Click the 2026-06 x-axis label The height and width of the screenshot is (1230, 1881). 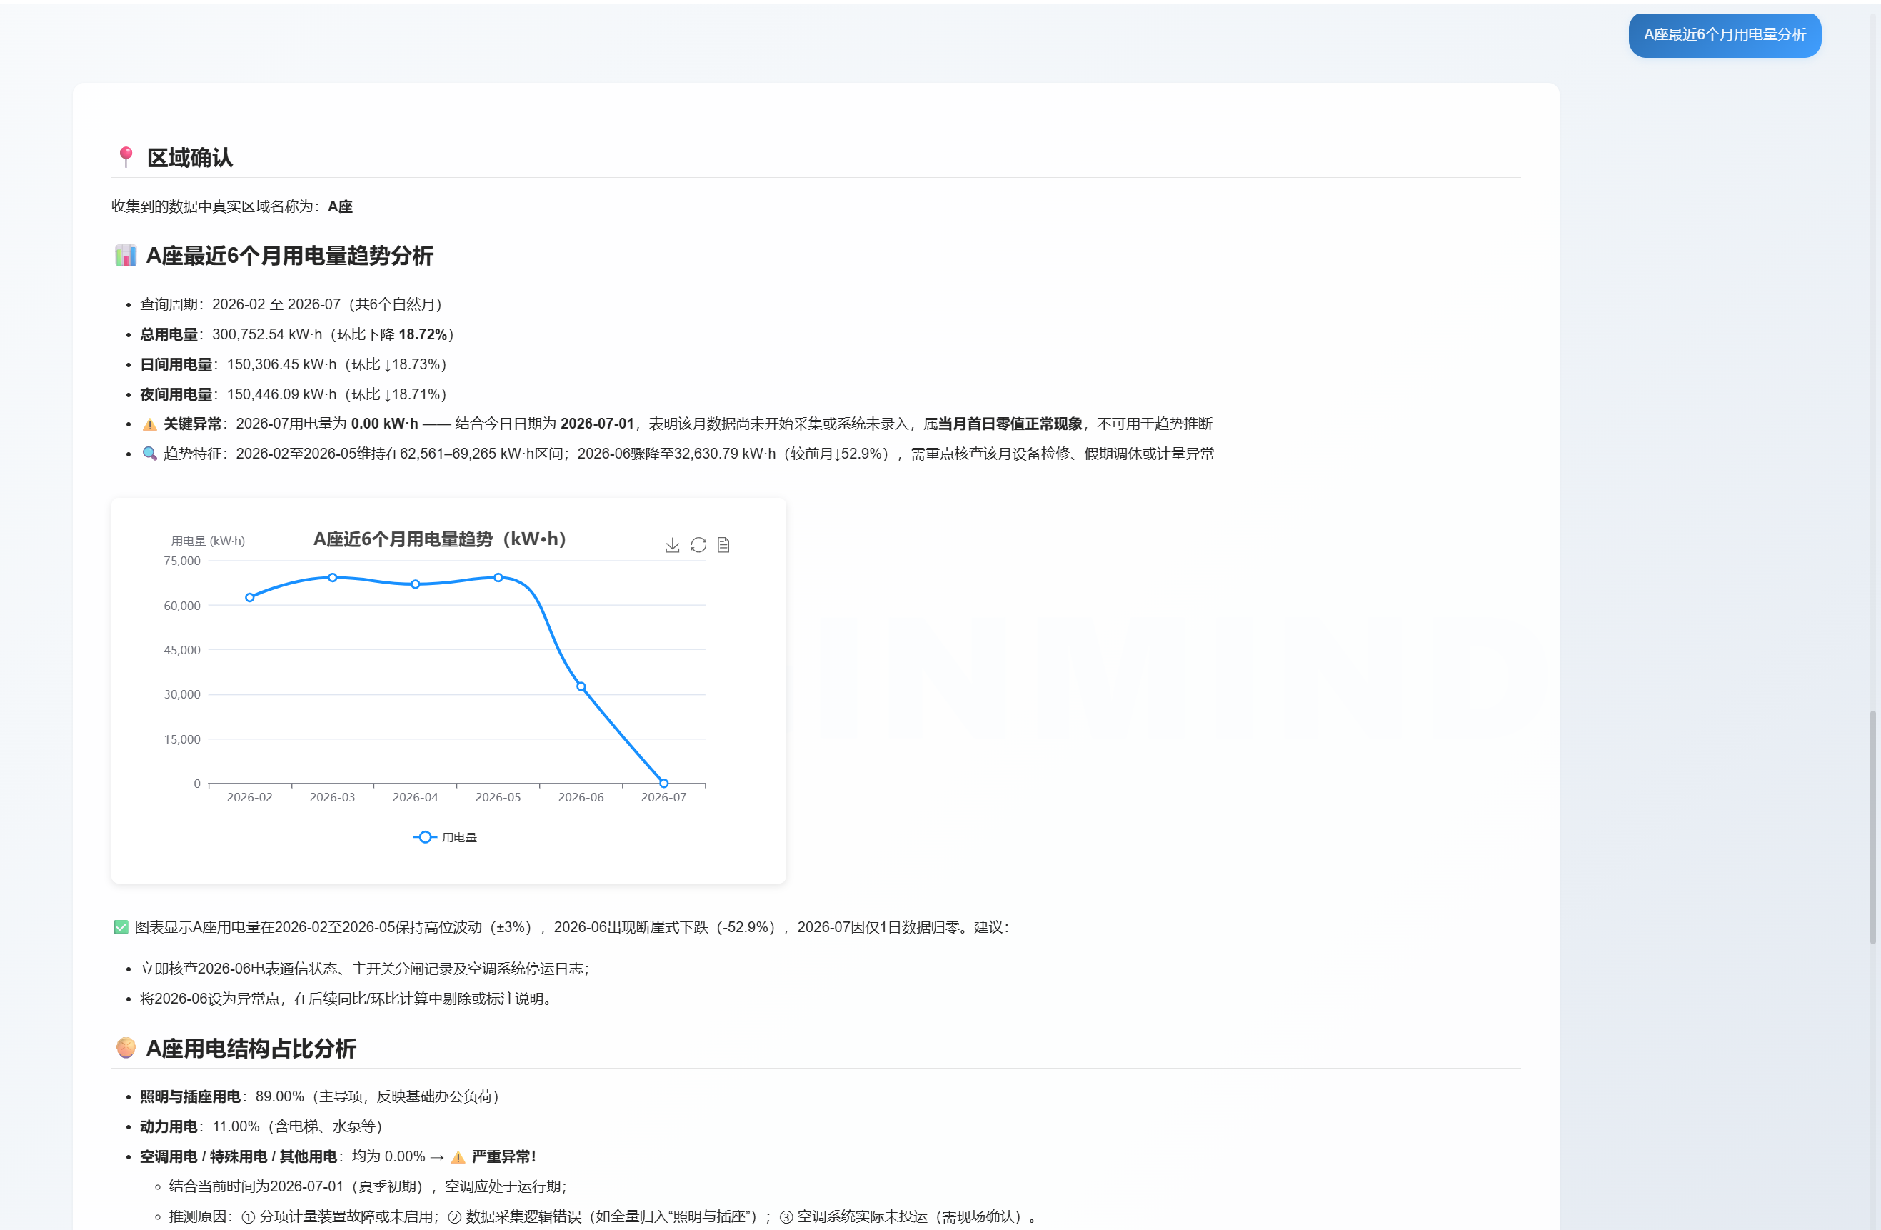[581, 798]
